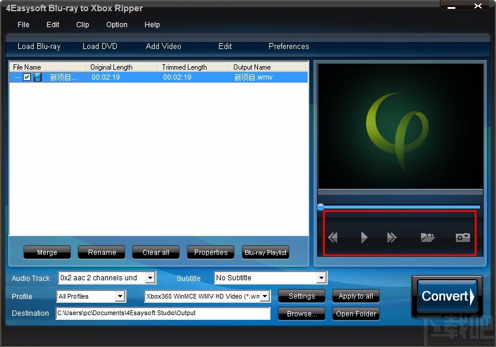Screen dimensions: 496x347
Task: Click the Blu-ray Playlist button
Action: pyautogui.click(x=265, y=253)
